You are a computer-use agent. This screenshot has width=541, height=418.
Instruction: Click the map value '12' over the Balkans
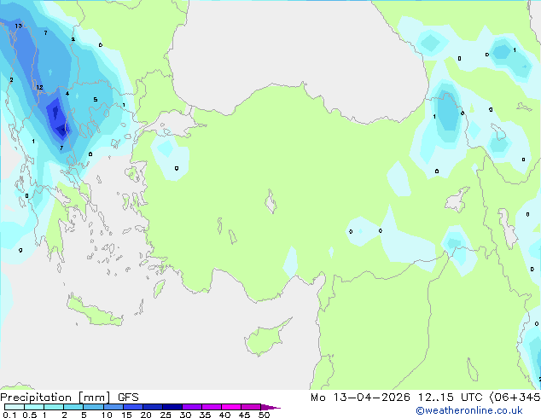click(39, 87)
